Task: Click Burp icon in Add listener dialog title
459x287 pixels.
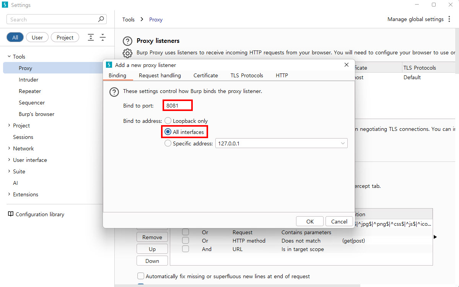Action: tap(109, 65)
